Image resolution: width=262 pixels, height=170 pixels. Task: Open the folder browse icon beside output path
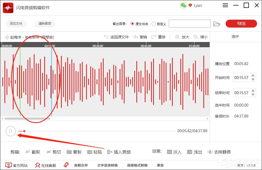pyautogui.click(x=217, y=24)
